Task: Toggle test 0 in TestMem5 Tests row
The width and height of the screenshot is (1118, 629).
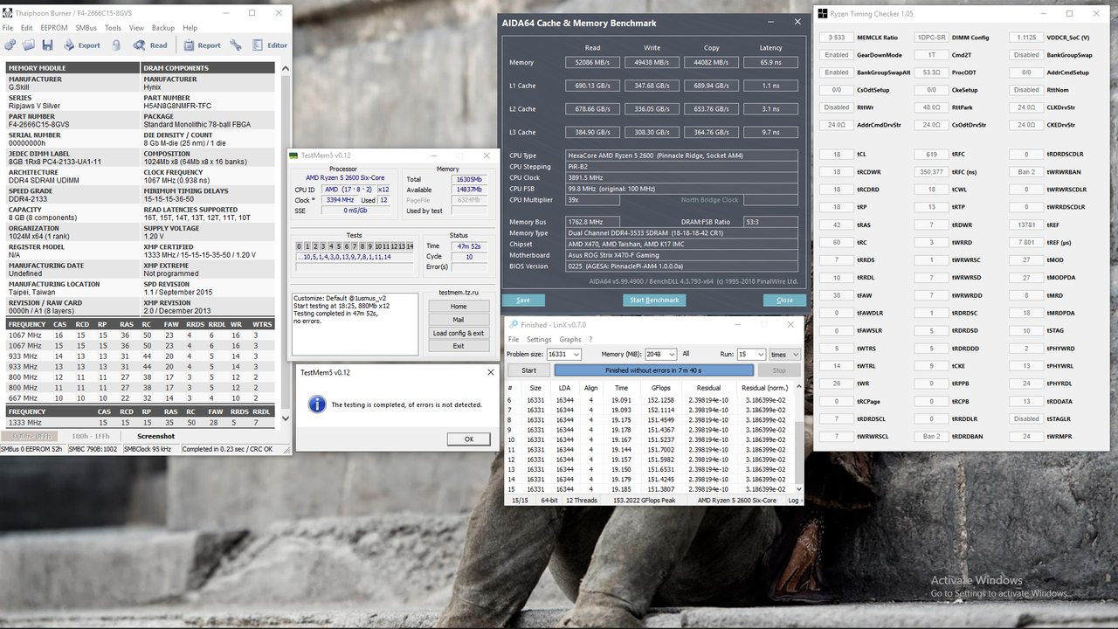Action: point(299,246)
